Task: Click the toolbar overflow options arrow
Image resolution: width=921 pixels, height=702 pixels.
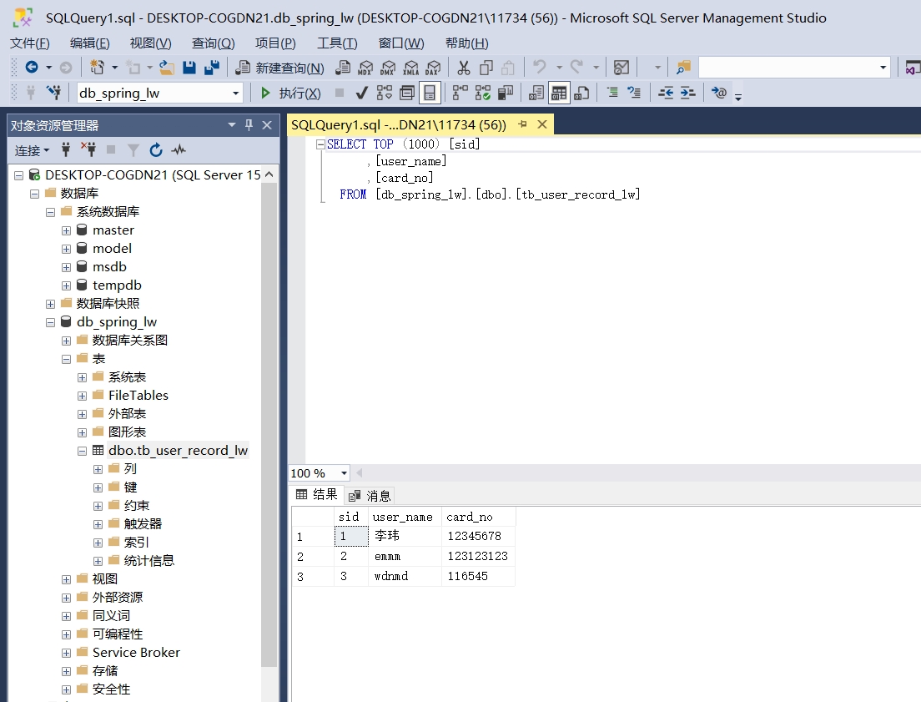Action: click(x=738, y=97)
